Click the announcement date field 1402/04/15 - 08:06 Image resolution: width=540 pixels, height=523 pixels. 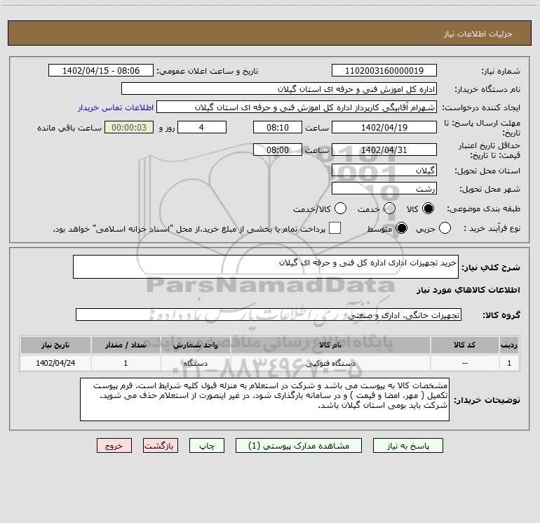(101, 71)
